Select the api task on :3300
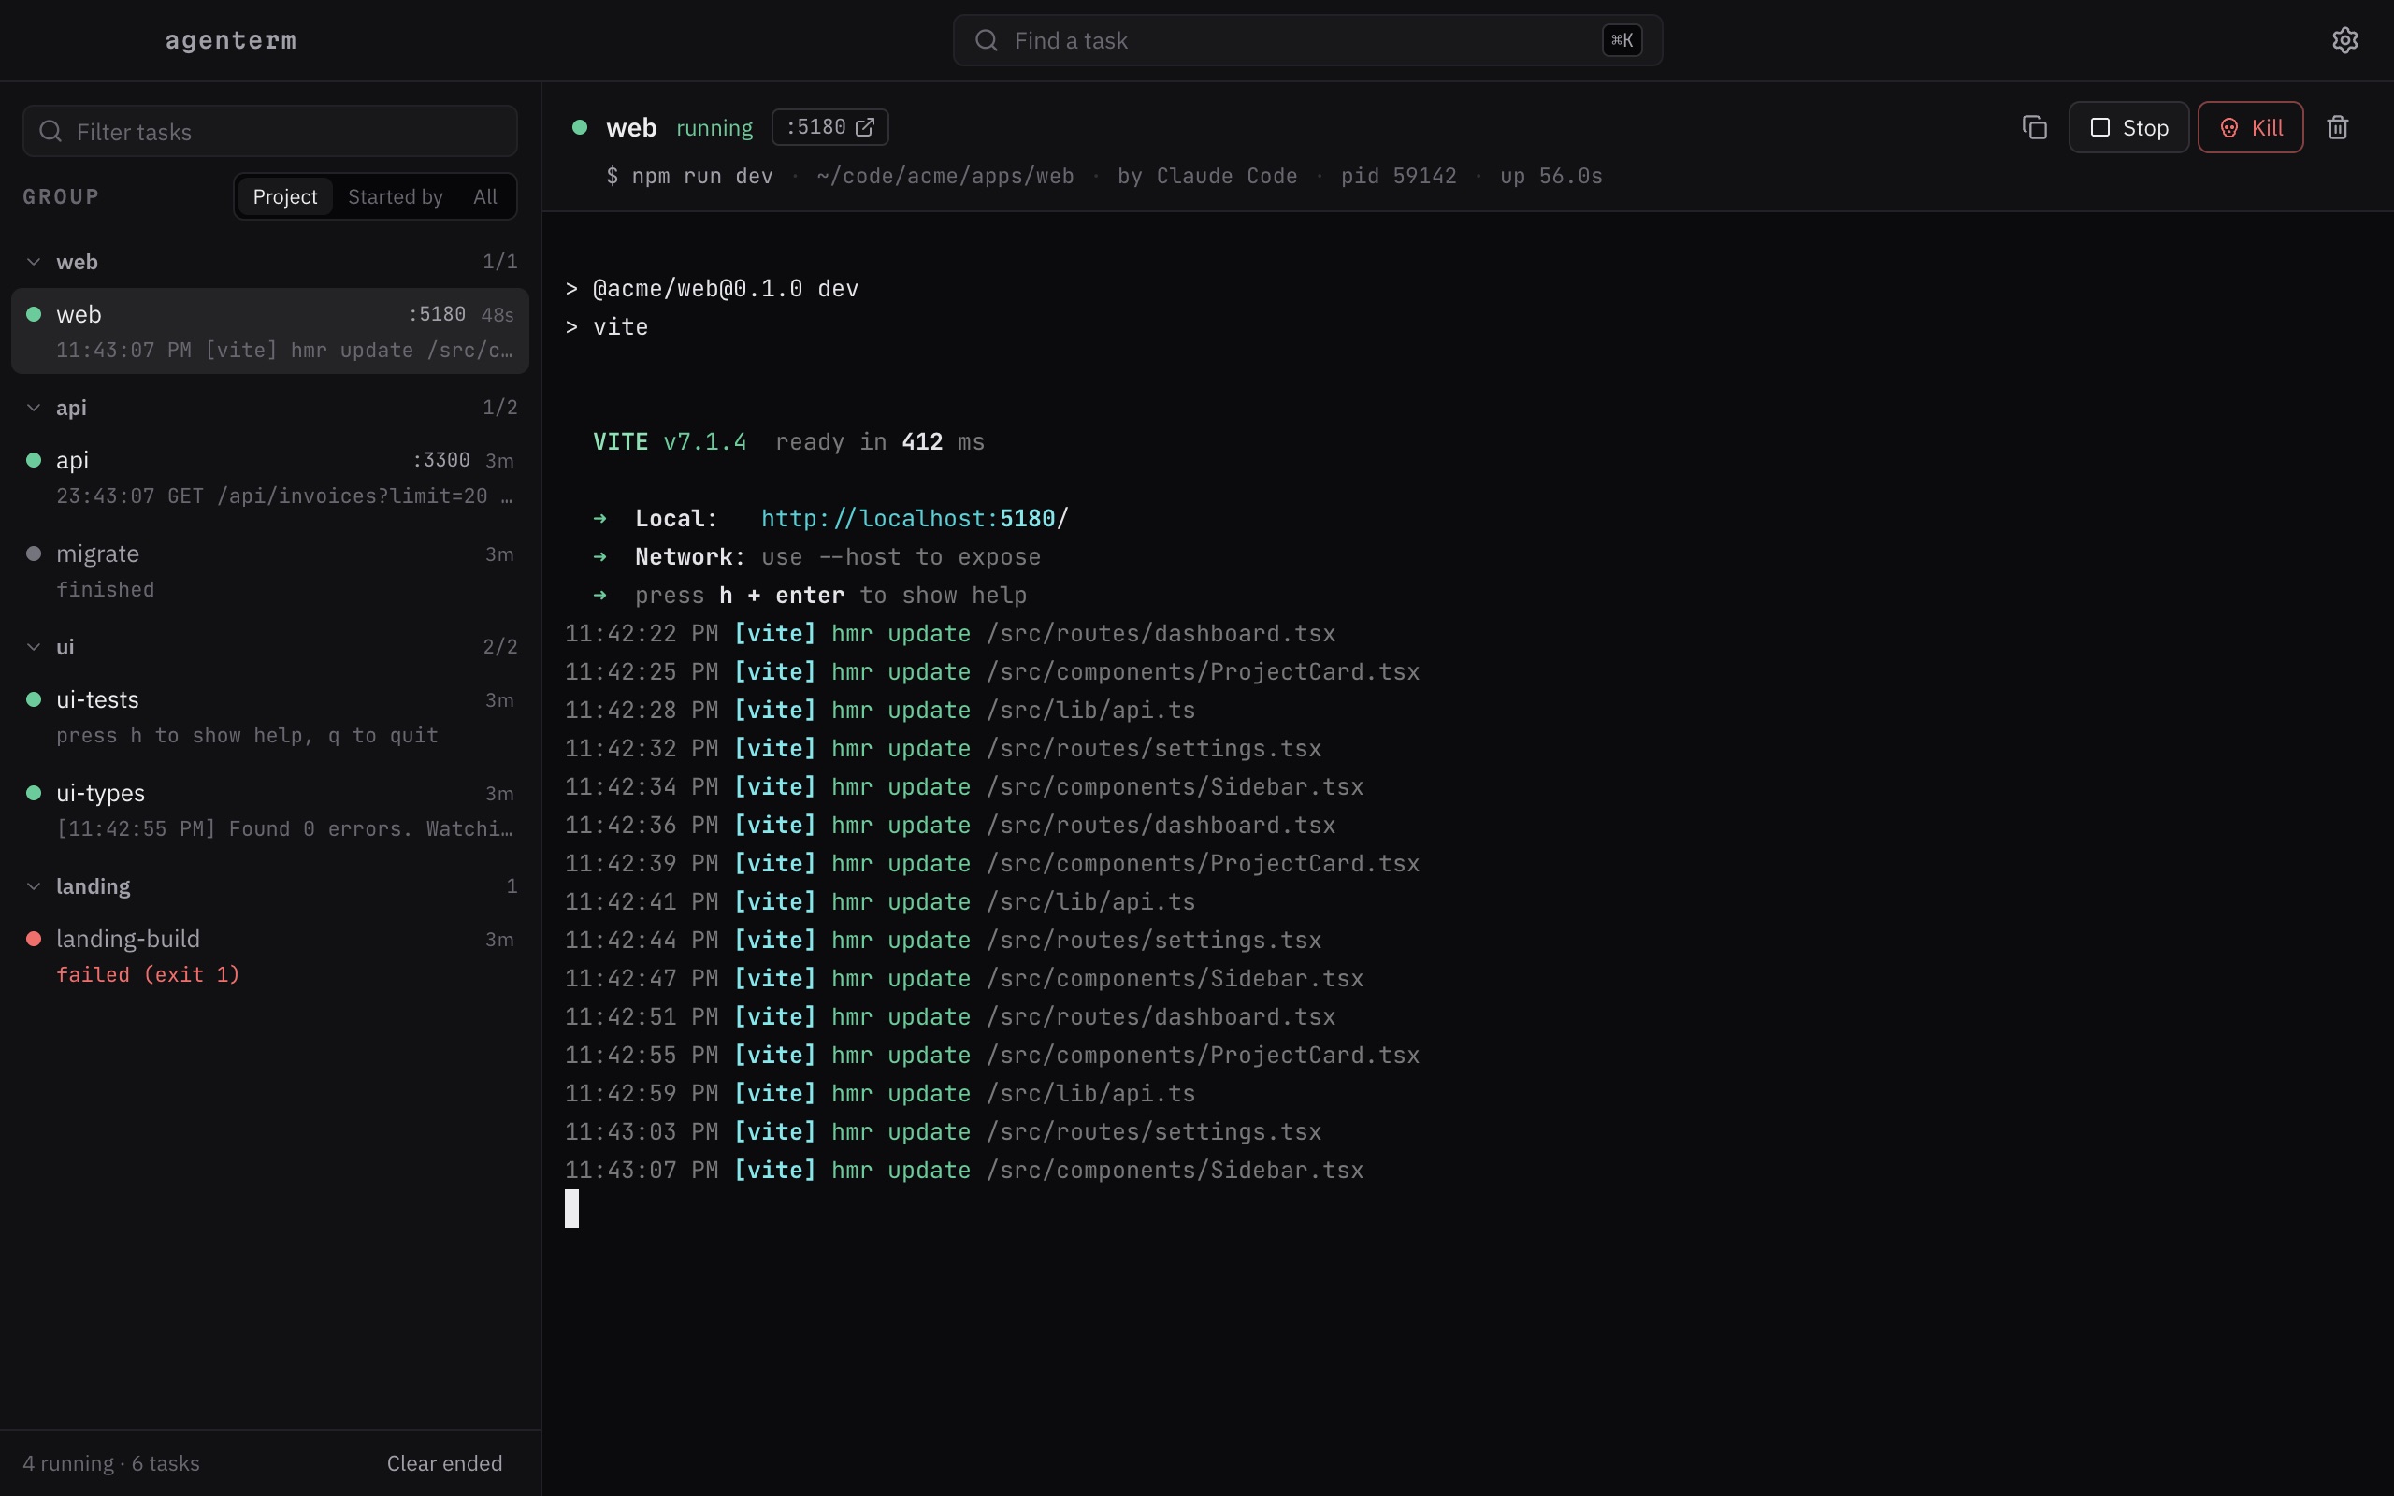Image resolution: width=2394 pixels, height=1496 pixels. [270, 477]
